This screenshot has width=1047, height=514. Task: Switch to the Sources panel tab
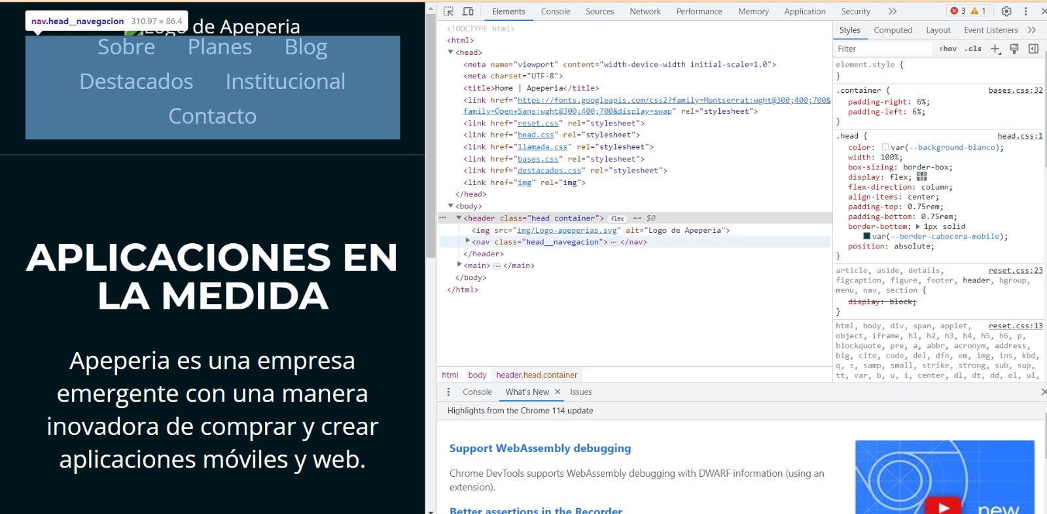point(599,11)
